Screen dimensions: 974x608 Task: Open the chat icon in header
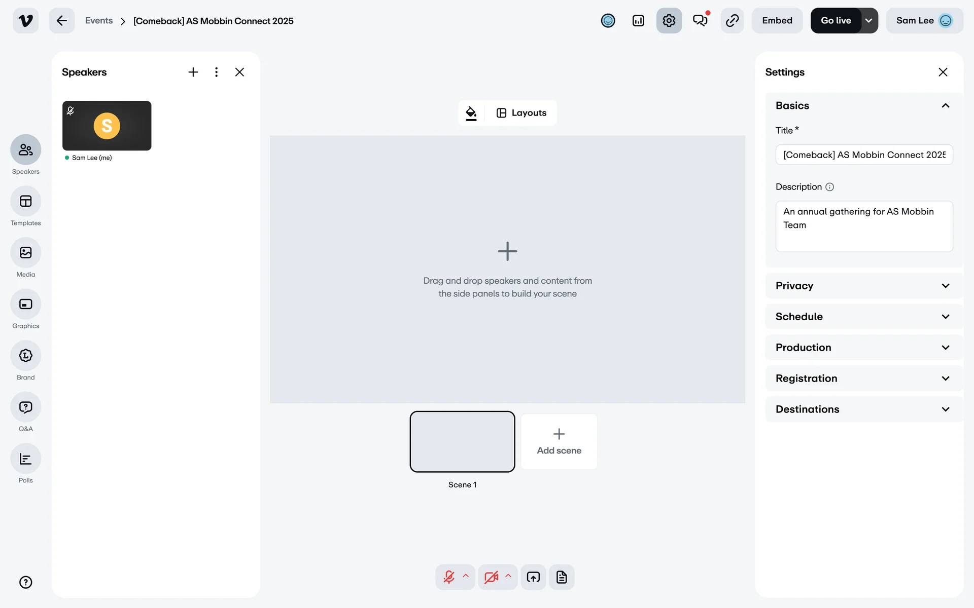coord(700,21)
